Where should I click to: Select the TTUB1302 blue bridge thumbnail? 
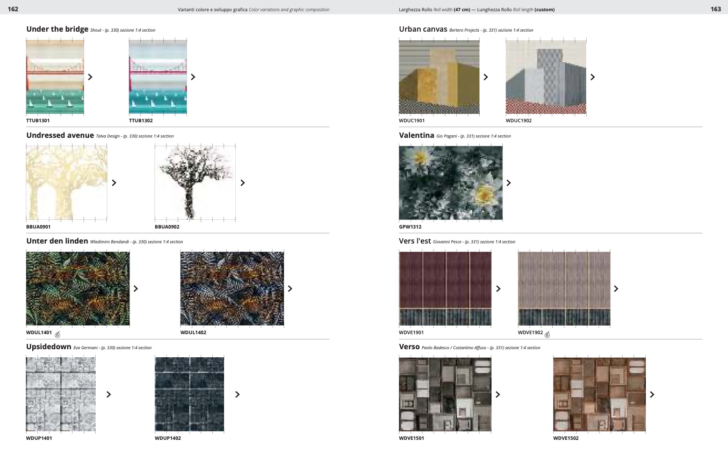pyautogui.click(x=158, y=77)
